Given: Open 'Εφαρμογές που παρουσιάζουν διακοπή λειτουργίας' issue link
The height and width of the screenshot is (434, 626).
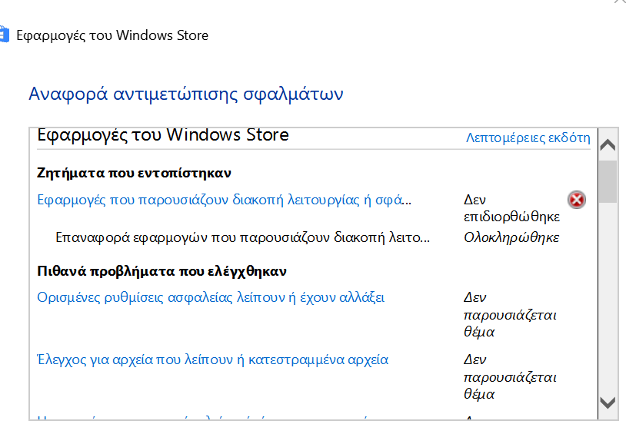Looking at the screenshot, I should 224,200.
